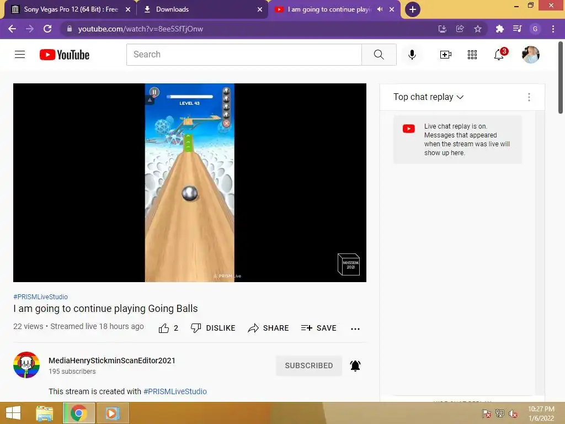Open the Create video camera icon
The height and width of the screenshot is (424, 565).
445,55
